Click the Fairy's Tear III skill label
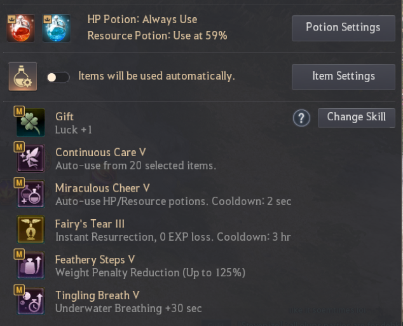Viewport: 403px width, 326px height. [x=90, y=223]
